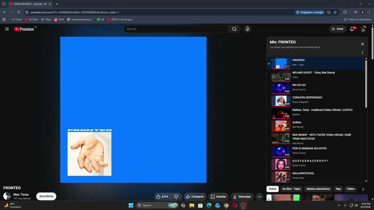This screenshot has height=210, width=374.
Task: Select MALASNOTICIAS. by Alvaro Diaz
Action: [316, 176]
